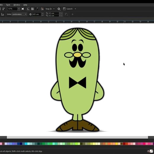Click the lower 0.5 cm duplicate distance field
The width and height of the screenshot is (154, 154).
click(54, 16)
